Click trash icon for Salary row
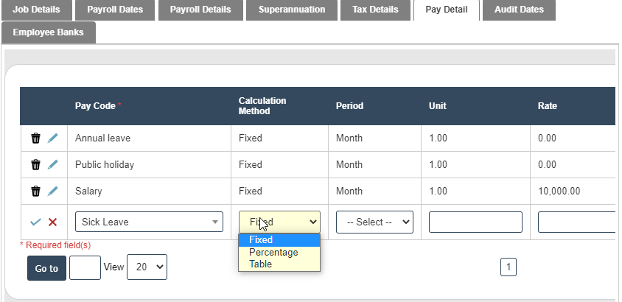The height and width of the screenshot is (302, 622). pyautogui.click(x=35, y=191)
